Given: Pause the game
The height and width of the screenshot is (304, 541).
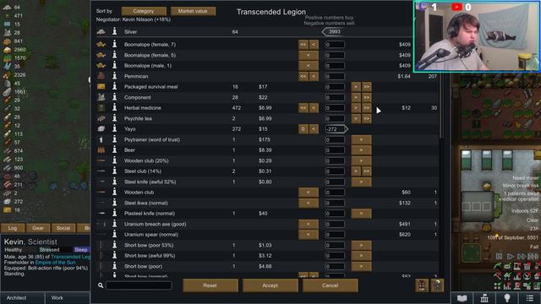Looking at the screenshot, I should click(499, 256).
